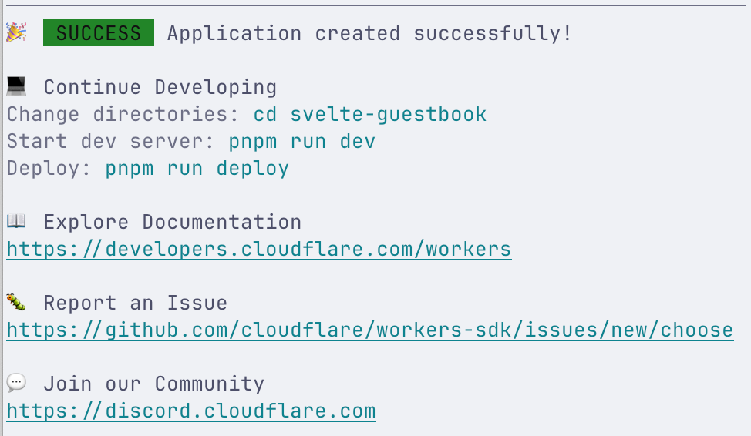This screenshot has height=436, width=751.
Task: Click the 'Application created successfully!' message
Action: (x=369, y=33)
